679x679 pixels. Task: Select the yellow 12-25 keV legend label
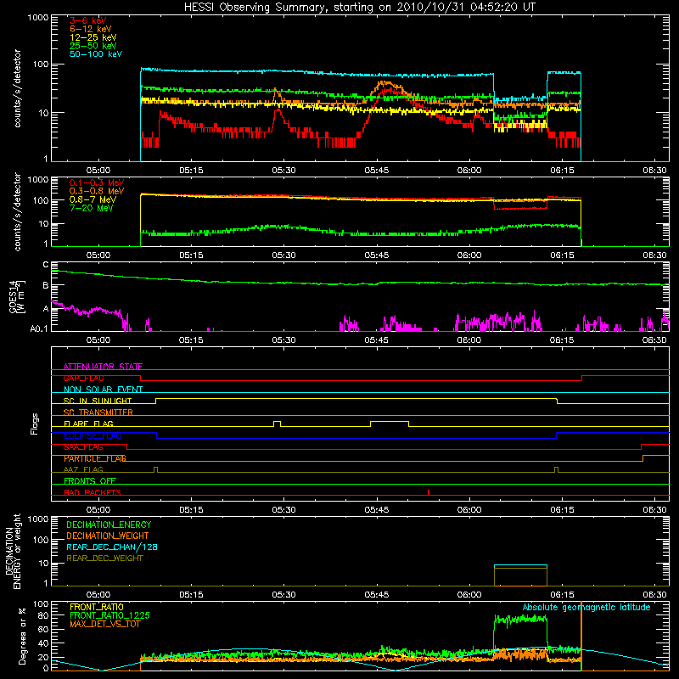[93, 37]
